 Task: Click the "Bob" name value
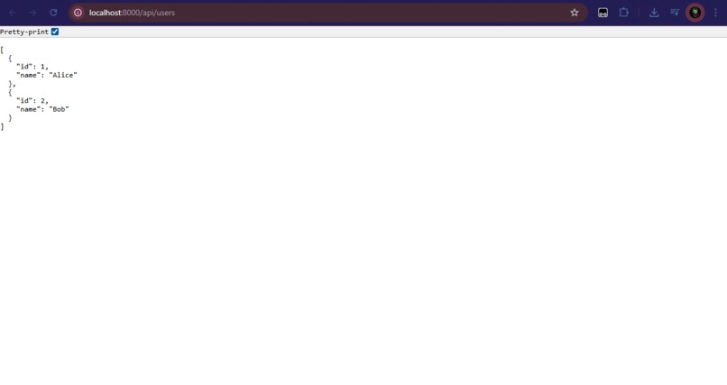pyautogui.click(x=59, y=109)
